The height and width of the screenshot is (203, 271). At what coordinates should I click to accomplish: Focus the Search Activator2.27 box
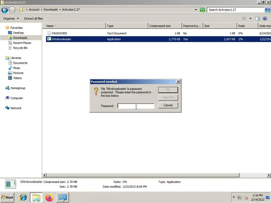[236, 10]
